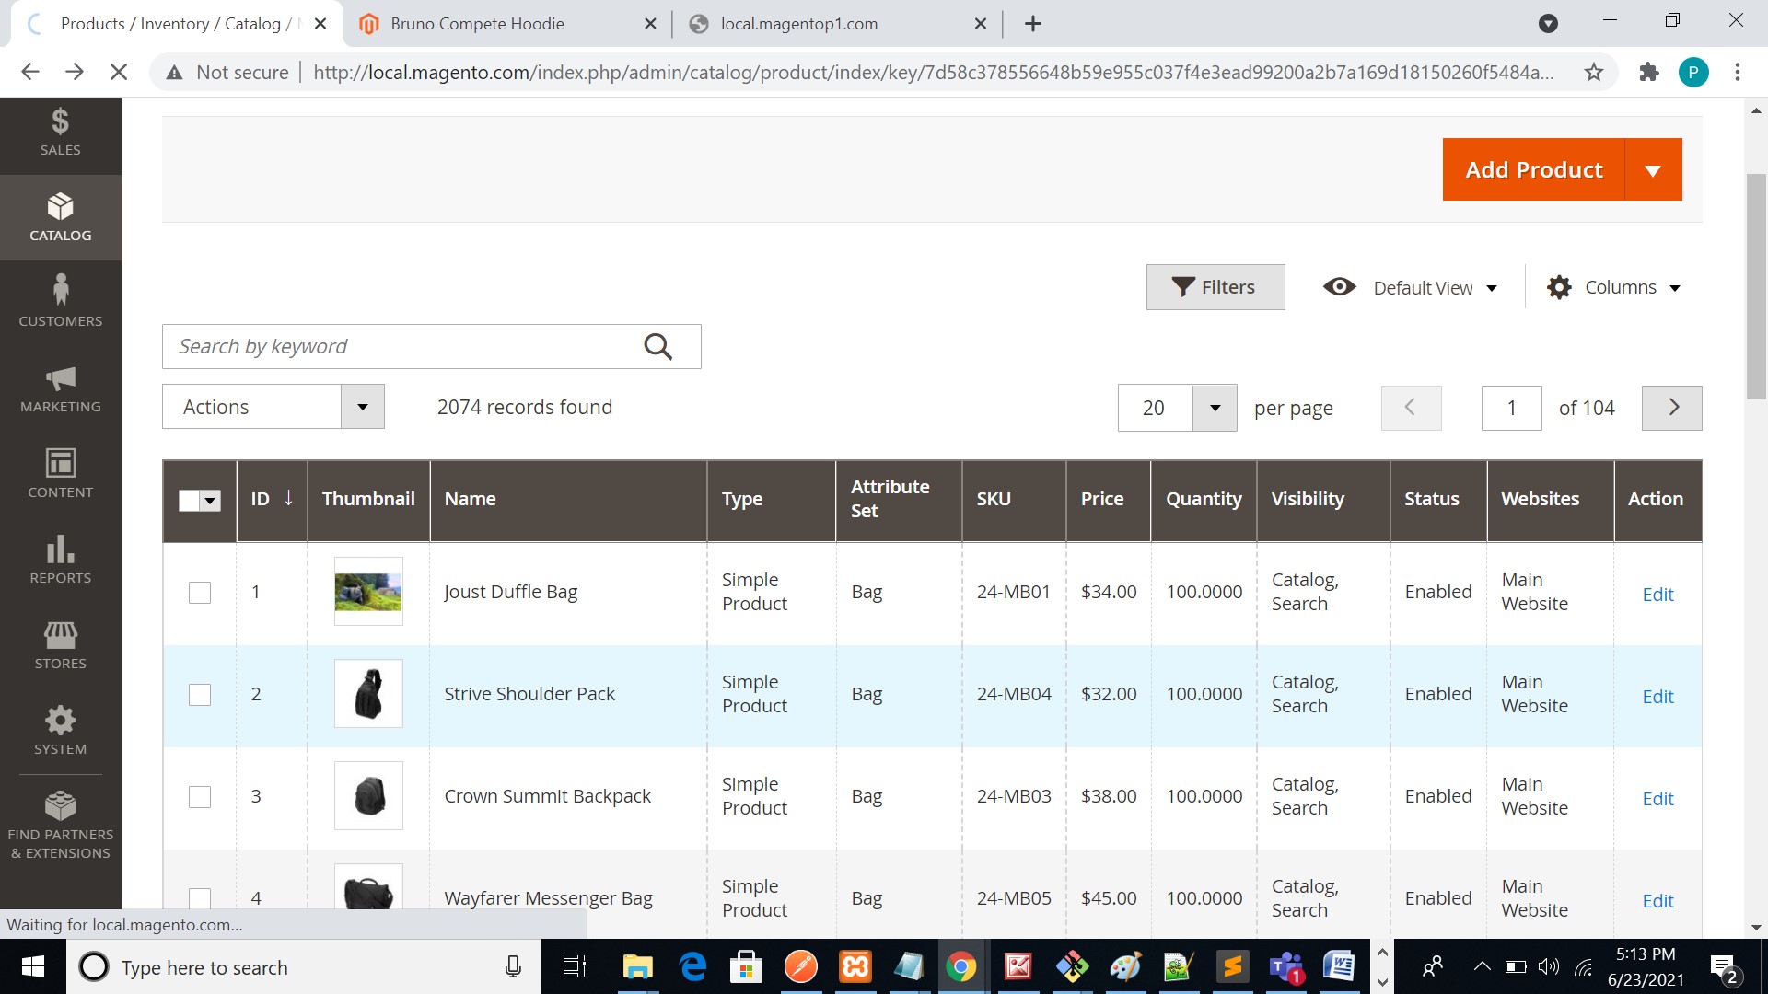Check the Crown Summit Backpack row

[199, 797]
